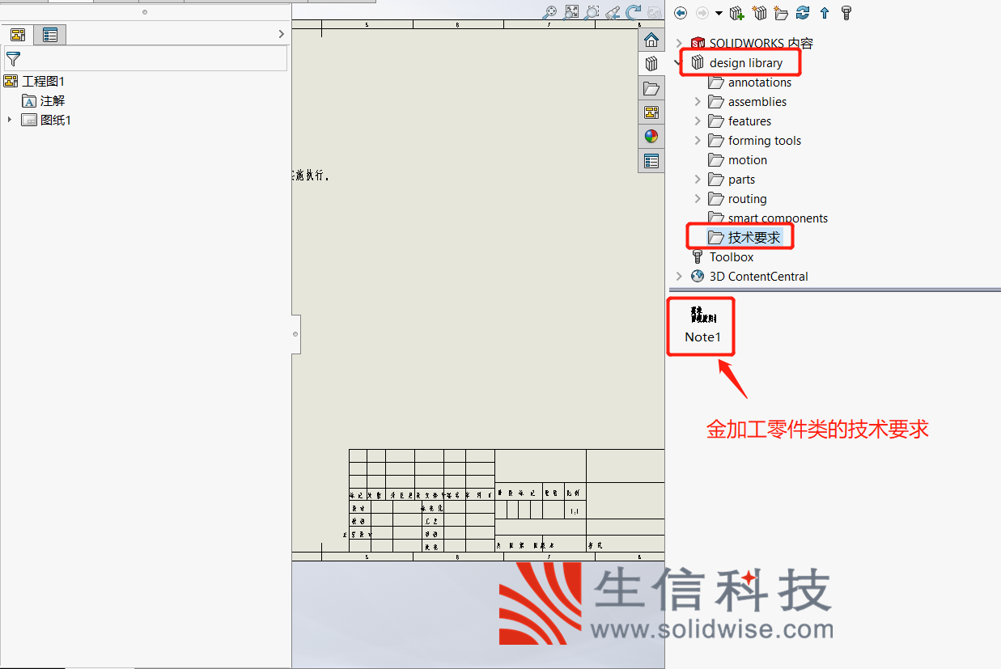Select 图纸1 in the feature tree
The height and width of the screenshot is (669, 1001).
(56, 120)
